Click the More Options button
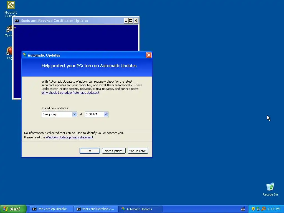Screen dimensions: 284x213 click(113, 151)
